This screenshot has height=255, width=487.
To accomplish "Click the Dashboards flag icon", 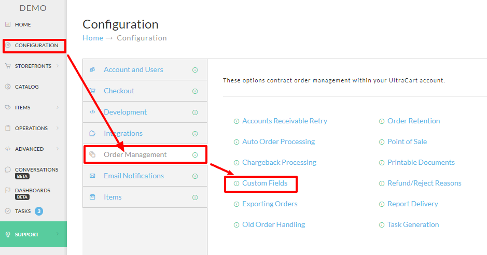I will tap(8, 190).
